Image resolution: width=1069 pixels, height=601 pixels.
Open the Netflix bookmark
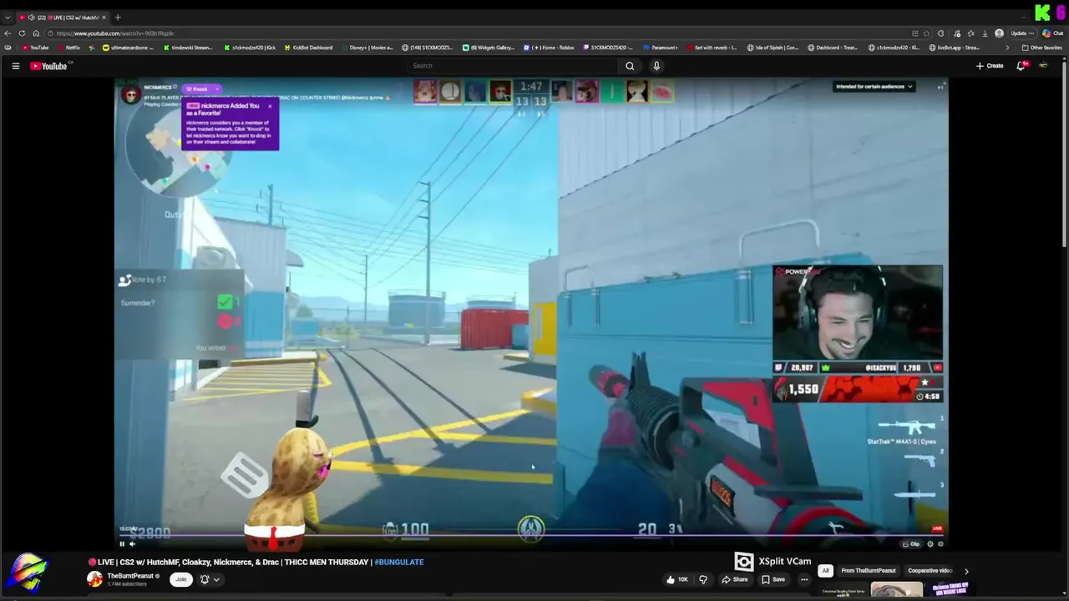click(68, 48)
